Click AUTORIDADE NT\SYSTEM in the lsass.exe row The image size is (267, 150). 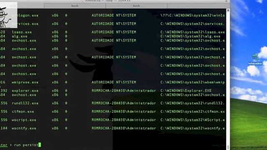114,32
